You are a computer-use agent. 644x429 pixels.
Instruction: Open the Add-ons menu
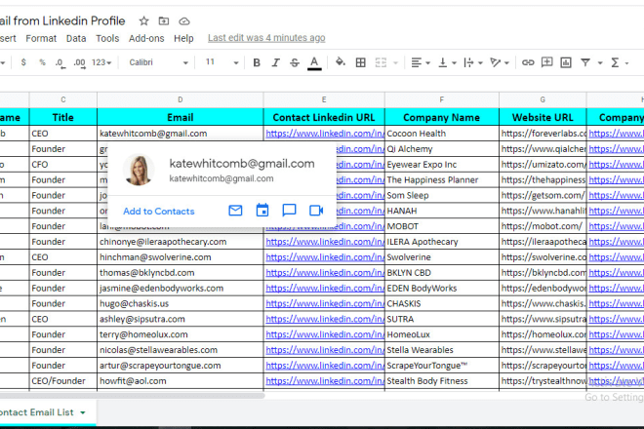tap(146, 38)
